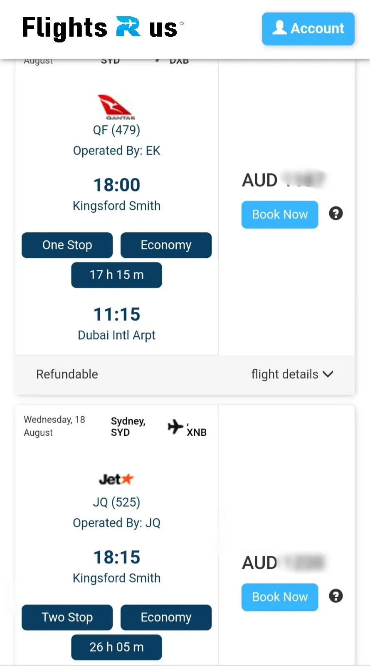Image resolution: width=370 pixels, height=666 pixels.
Task: Click the Qantas airline logo
Action: [x=116, y=107]
